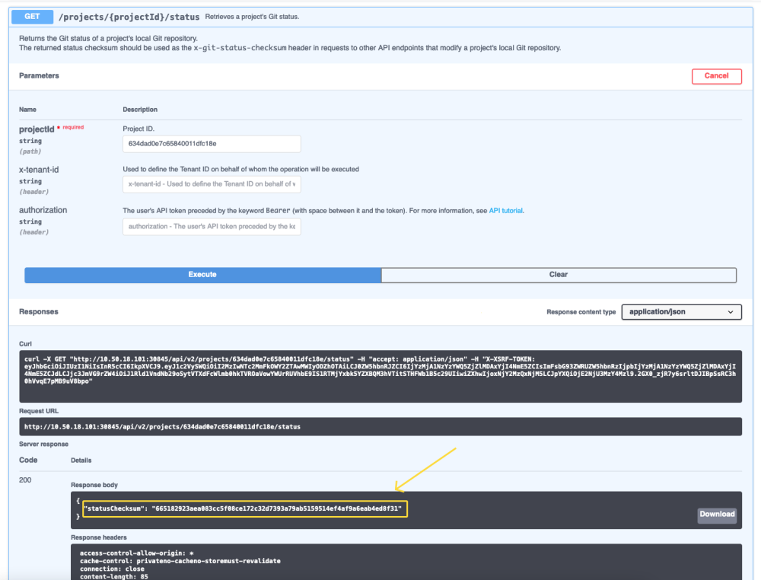Screen dimensions: 761x580
Task: Download the response body
Action: (x=717, y=515)
